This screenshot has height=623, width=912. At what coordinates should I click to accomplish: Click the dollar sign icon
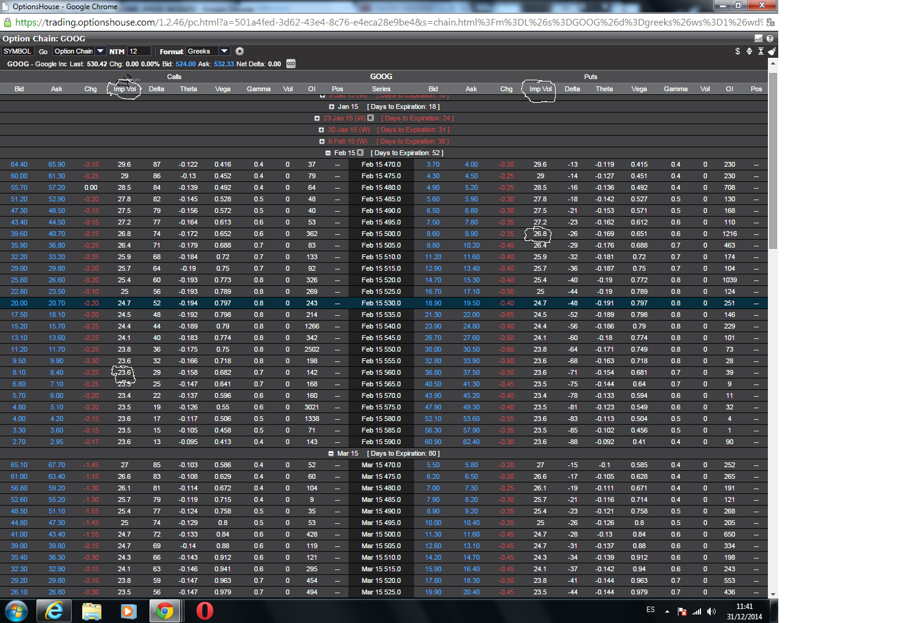click(x=738, y=51)
